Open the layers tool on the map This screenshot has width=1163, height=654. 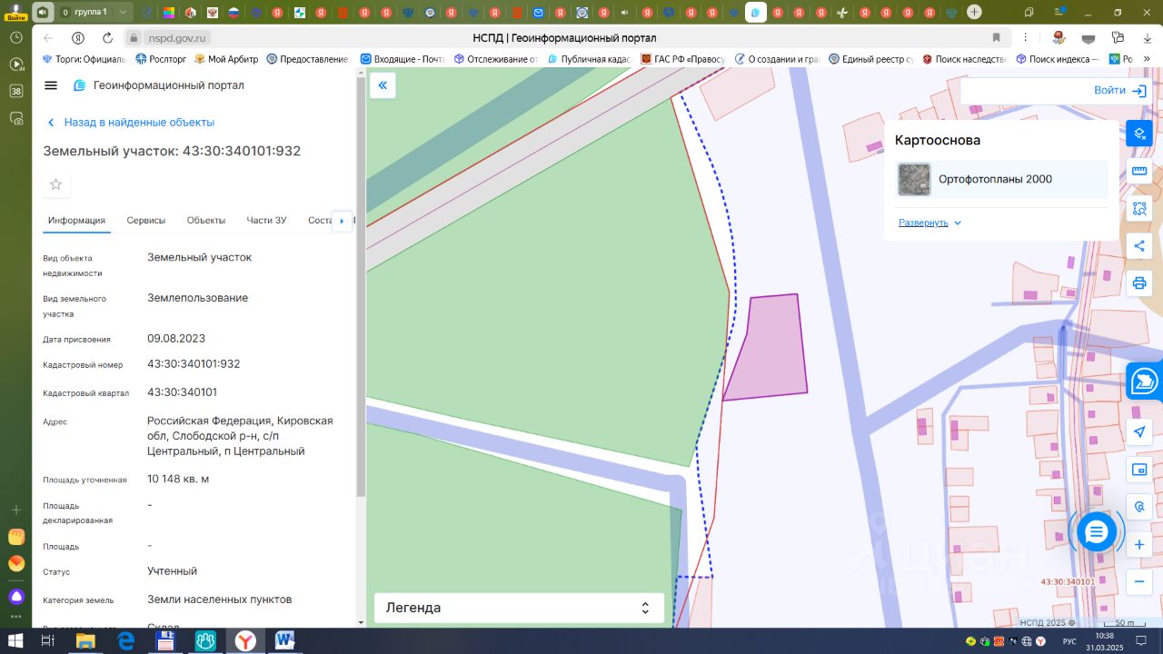1139,134
